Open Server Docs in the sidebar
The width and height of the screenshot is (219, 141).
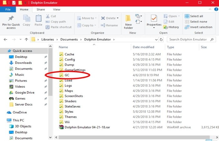[24, 104]
